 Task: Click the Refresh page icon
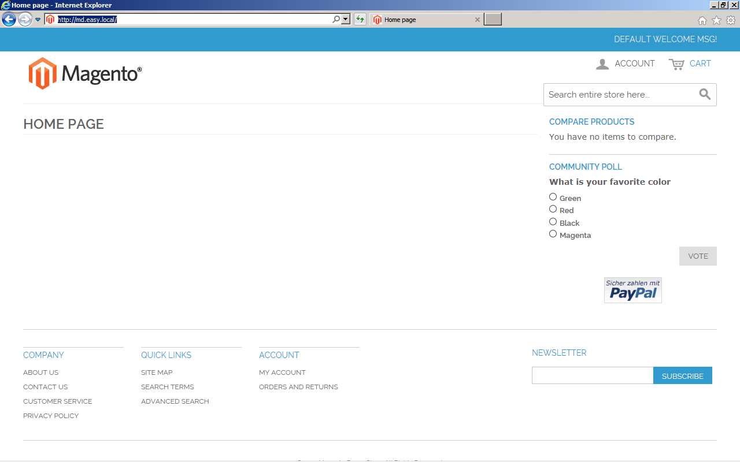click(360, 20)
